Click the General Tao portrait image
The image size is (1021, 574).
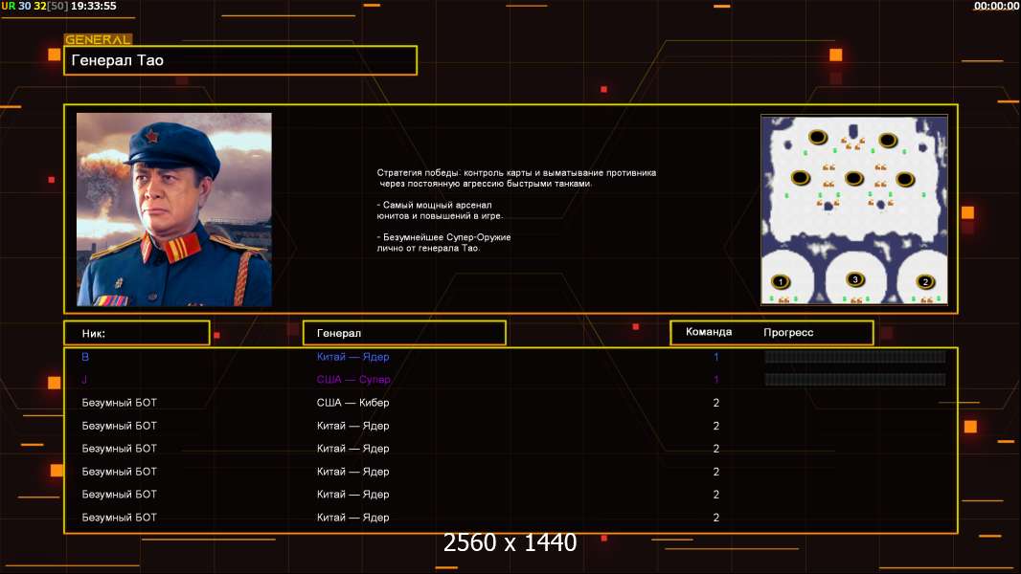(174, 210)
